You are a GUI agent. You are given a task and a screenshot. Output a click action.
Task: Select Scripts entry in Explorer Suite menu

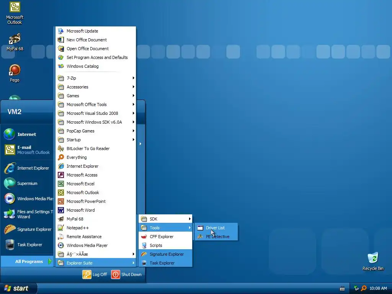pos(165,245)
